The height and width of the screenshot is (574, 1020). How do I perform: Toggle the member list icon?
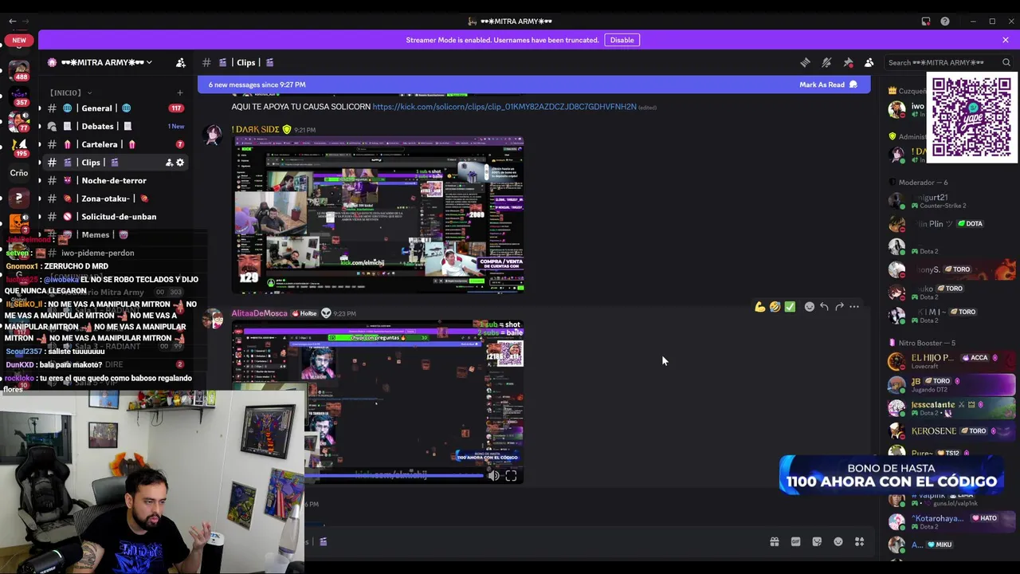869,62
